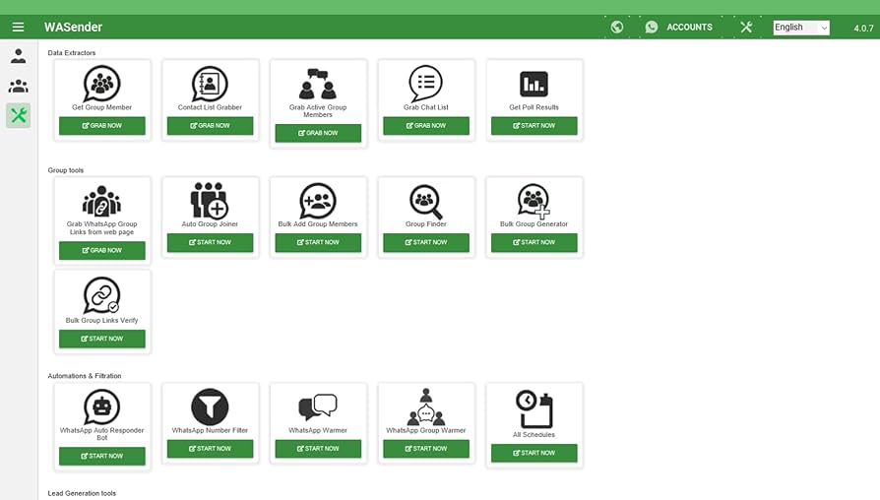Start the Auto Group Joiner tool

pyautogui.click(x=210, y=242)
